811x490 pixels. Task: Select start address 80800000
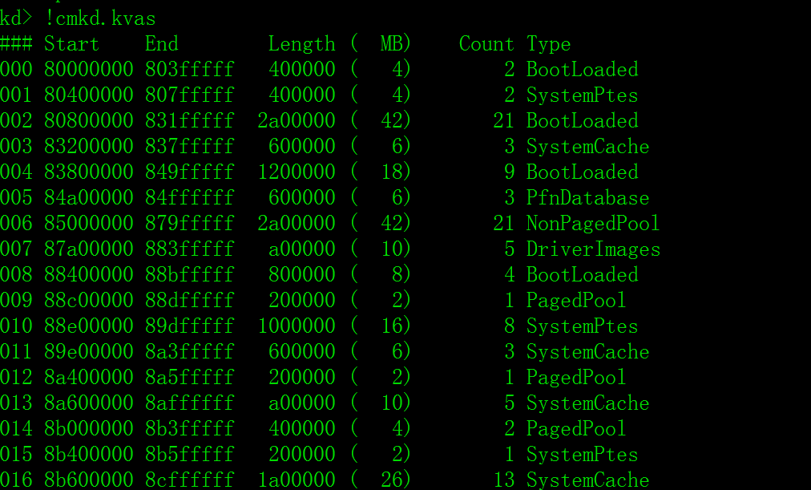[89, 120]
